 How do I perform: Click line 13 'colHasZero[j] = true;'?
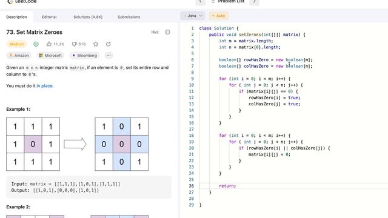[275, 104]
